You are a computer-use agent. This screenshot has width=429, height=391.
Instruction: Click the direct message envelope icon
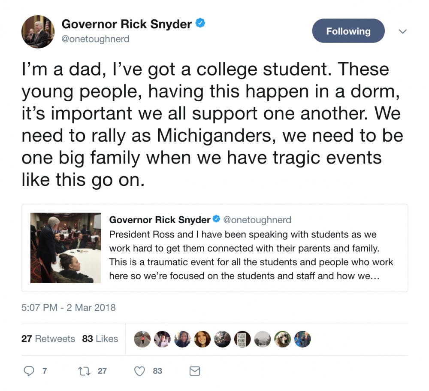[195, 371]
